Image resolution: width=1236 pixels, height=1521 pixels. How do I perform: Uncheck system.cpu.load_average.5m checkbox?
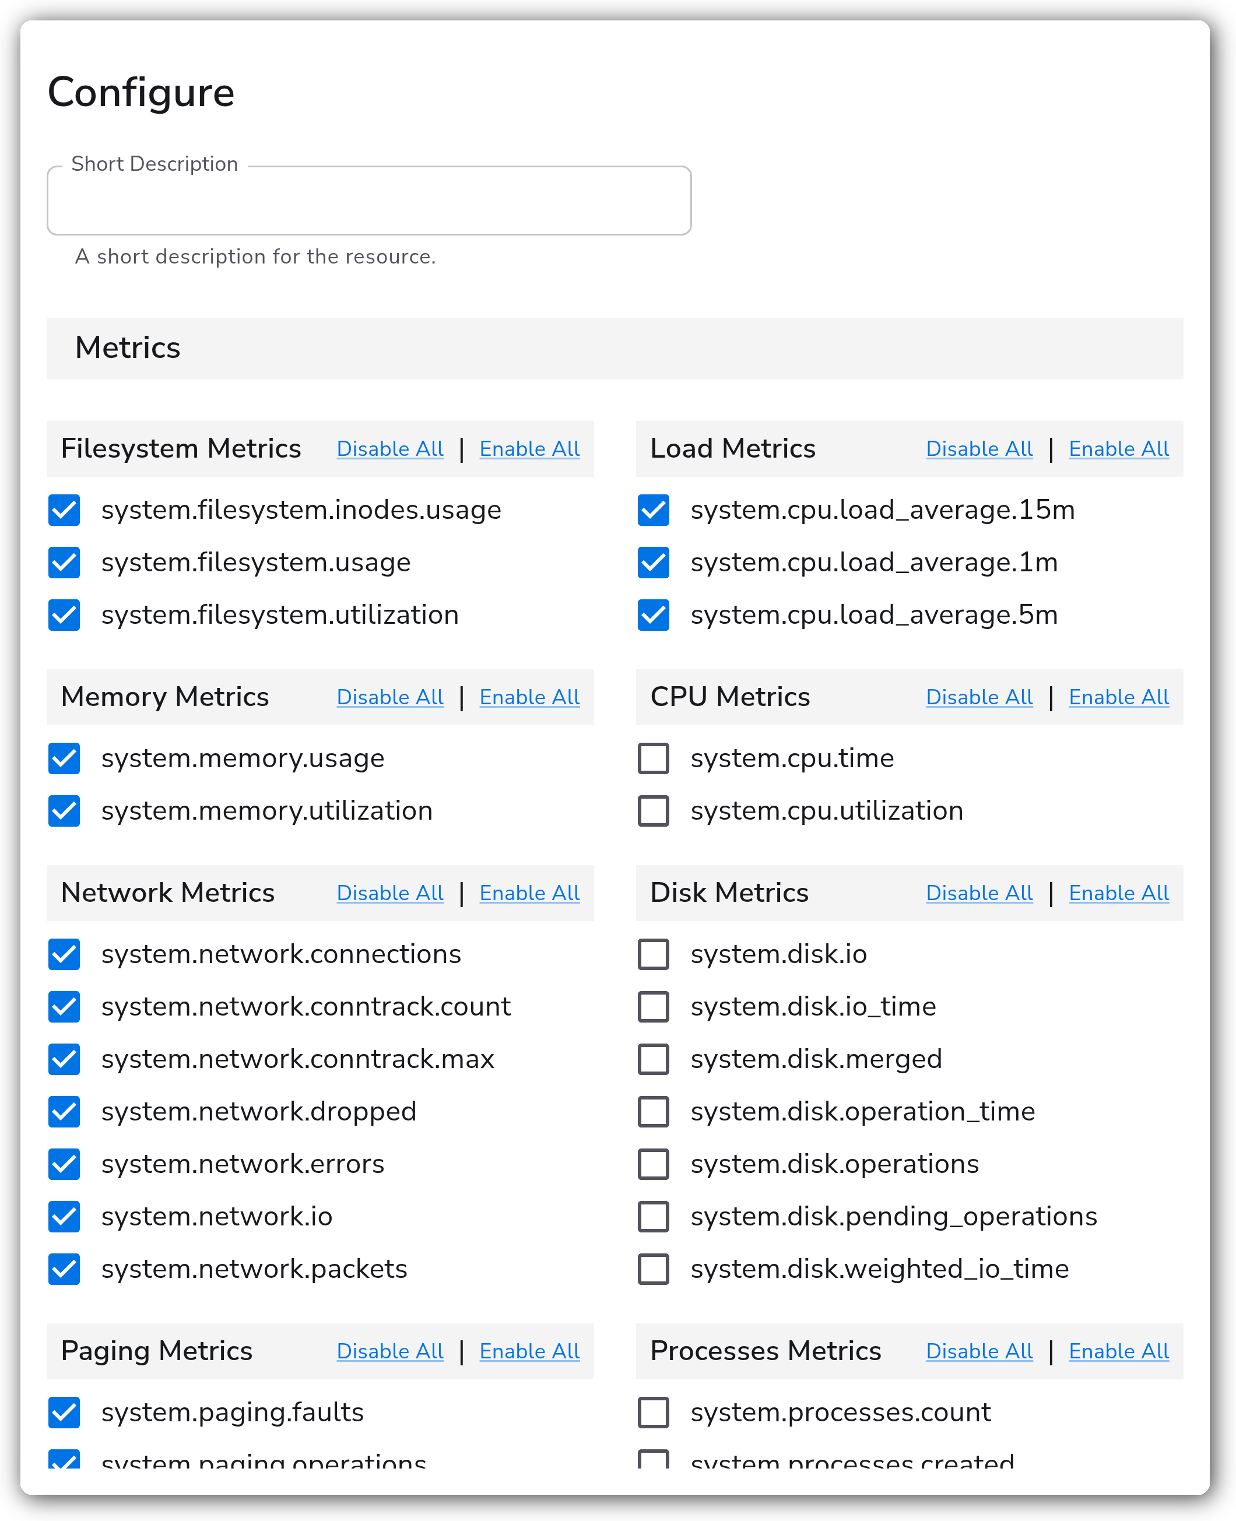point(654,616)
